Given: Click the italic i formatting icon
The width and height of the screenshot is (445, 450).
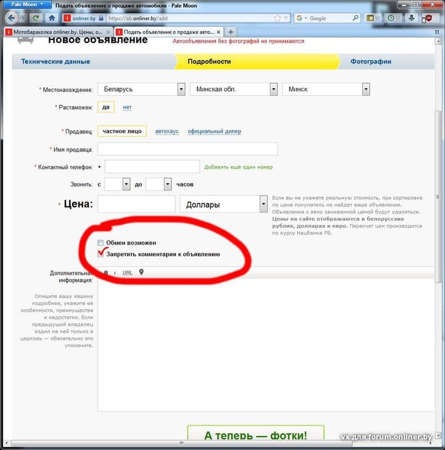Looking at the screenshot, I should point(115,273).
